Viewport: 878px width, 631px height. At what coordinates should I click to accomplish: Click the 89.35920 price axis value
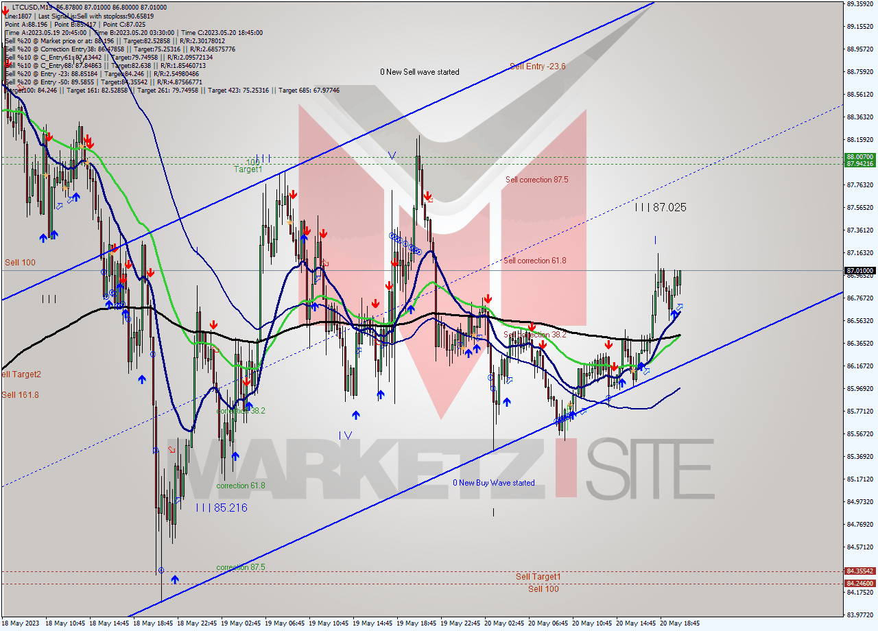[x=860, y=4]
